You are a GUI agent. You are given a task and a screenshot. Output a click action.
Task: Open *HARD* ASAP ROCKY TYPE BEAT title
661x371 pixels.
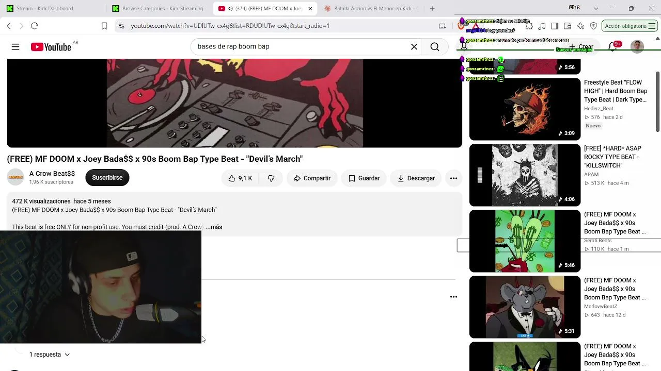coord(612,157)
